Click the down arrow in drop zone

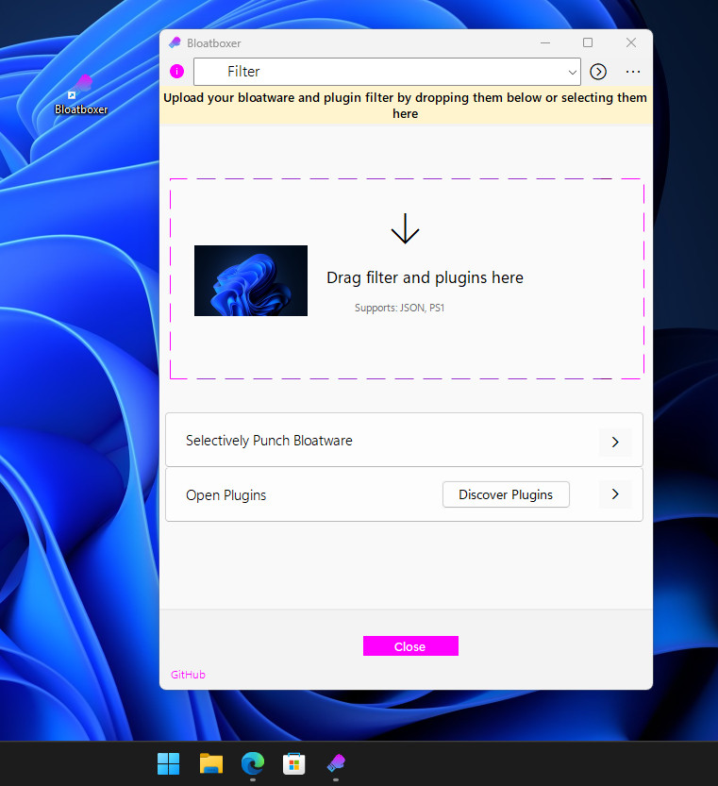(405, 228)
